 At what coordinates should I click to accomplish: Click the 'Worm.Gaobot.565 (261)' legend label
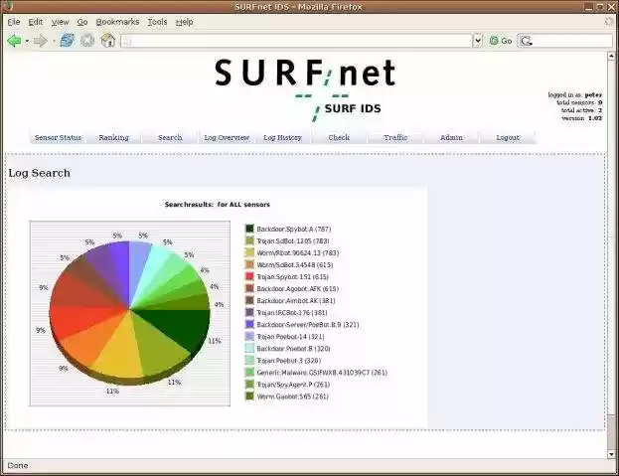(x=292, y=397)
